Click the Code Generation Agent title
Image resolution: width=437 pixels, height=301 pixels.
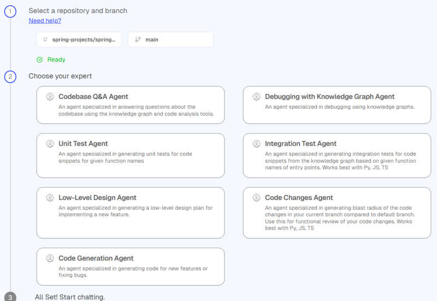click(x=96, y=258)
